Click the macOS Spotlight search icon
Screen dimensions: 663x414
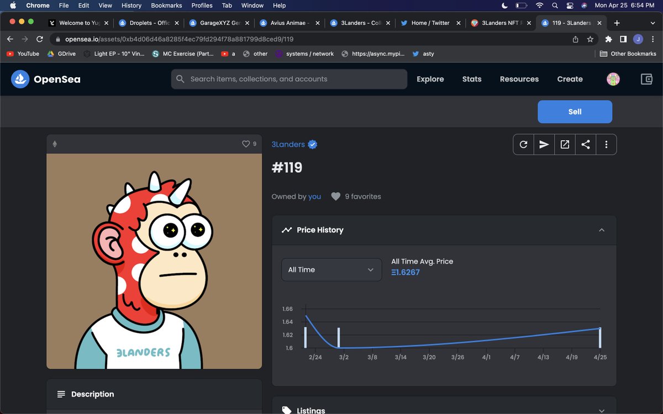(555, 6)
